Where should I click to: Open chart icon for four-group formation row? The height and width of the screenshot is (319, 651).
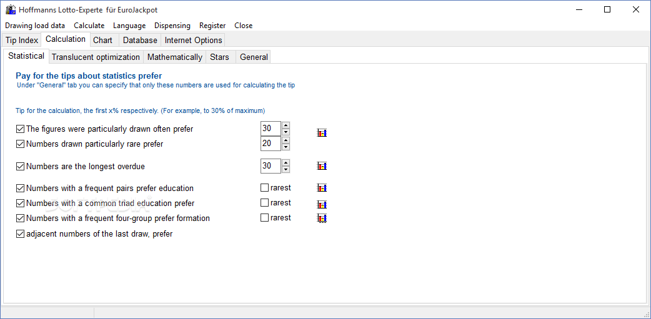click(x=322, y=218)
